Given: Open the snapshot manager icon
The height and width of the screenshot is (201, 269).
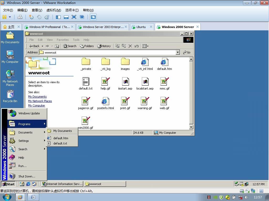Looking at the screenshot, I should (x=47, y=17).
